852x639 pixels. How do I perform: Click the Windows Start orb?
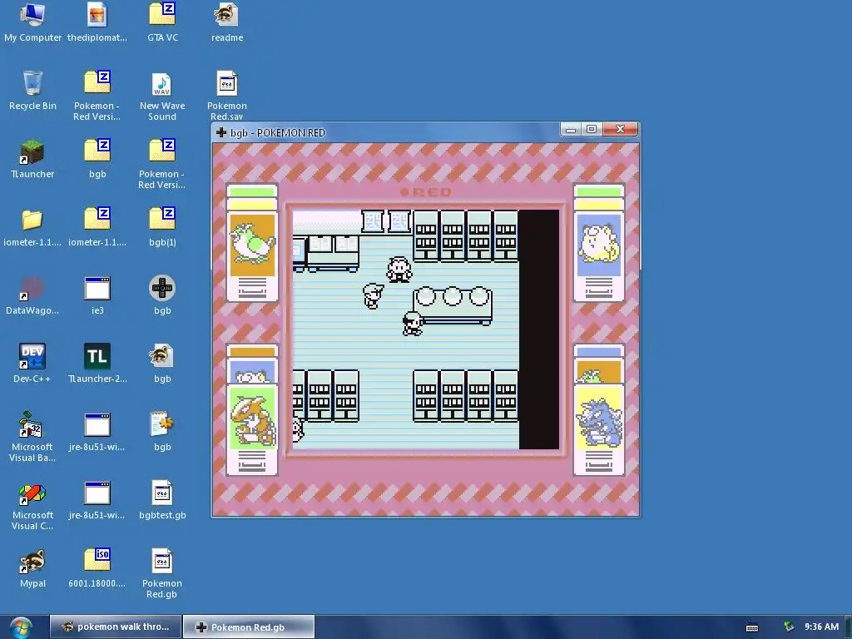tap(21, 627)
